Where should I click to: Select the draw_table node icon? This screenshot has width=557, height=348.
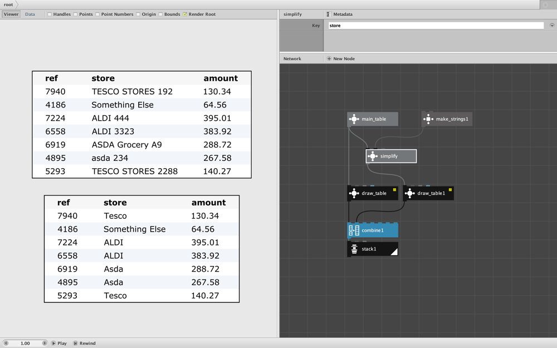[x=354, y=193]
